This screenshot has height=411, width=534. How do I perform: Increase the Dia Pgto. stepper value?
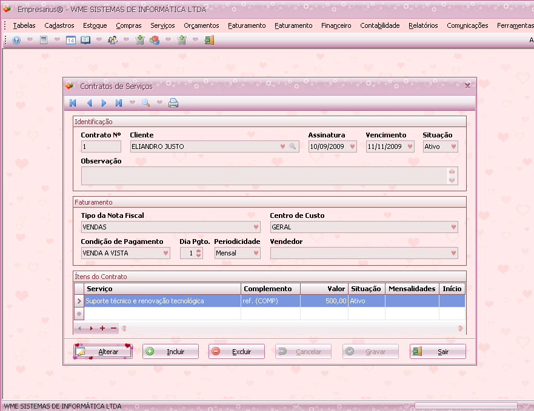199,251
